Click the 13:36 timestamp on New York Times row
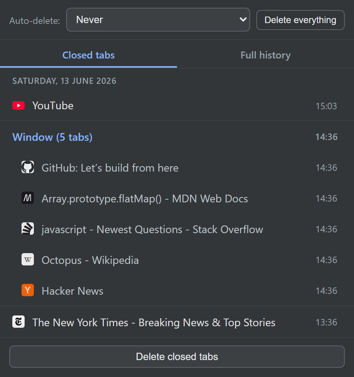This screenshot has height=377, width=354. tap(326, 322)
